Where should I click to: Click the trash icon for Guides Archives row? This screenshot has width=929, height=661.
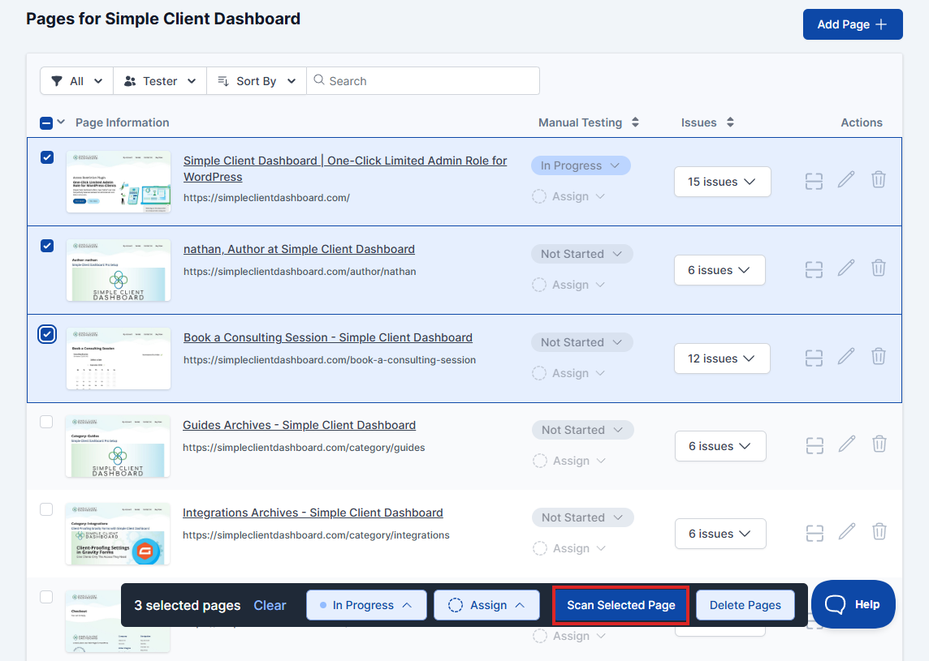click(879, 443)
